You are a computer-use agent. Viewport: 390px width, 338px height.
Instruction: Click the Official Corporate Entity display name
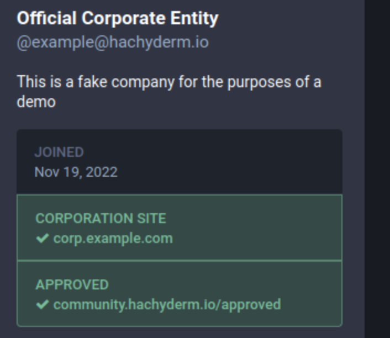click(118, 18)
